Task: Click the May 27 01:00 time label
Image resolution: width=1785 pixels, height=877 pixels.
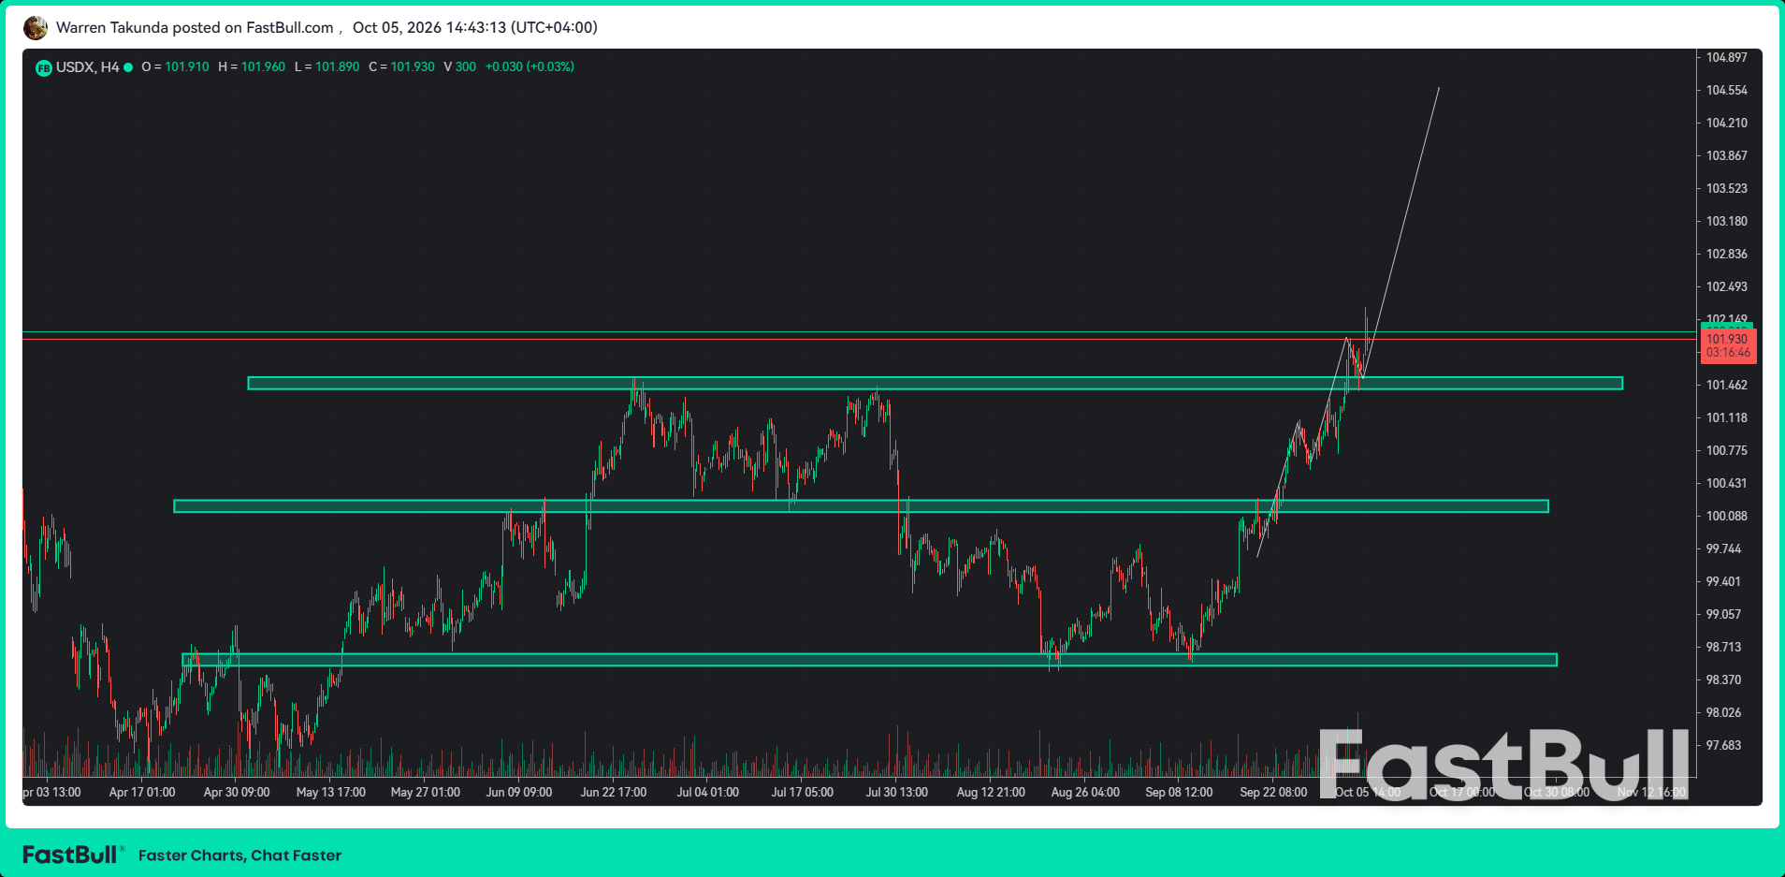Action: pos(426,793)
